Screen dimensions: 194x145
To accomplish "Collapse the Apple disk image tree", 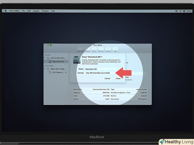I will tap(45, 69).
